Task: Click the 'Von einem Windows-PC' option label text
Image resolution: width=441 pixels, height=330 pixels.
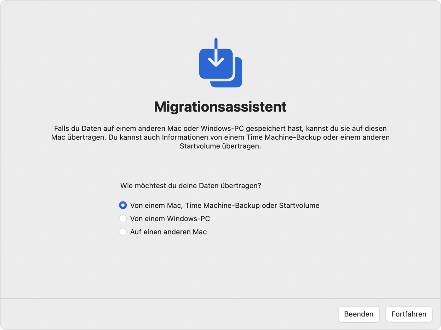Action: [170, 219]
